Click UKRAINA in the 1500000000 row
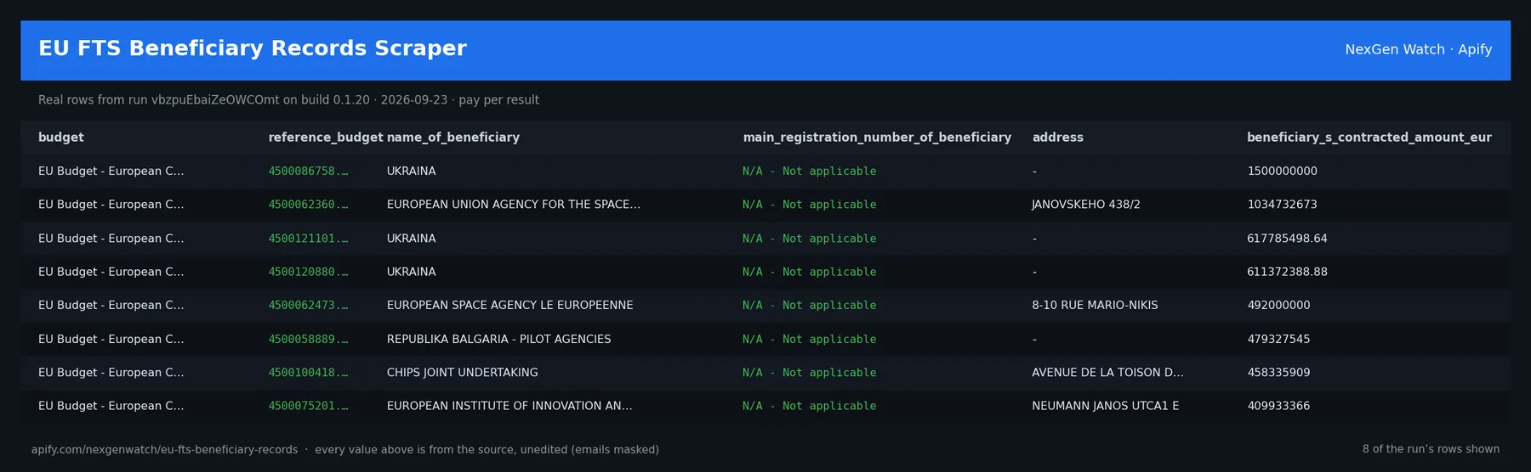This screenshot has width=1531, height=472. point(411,171)
